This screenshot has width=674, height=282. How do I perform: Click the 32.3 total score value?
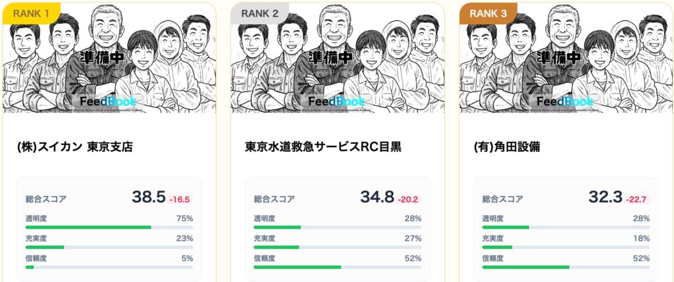[605, 197]
